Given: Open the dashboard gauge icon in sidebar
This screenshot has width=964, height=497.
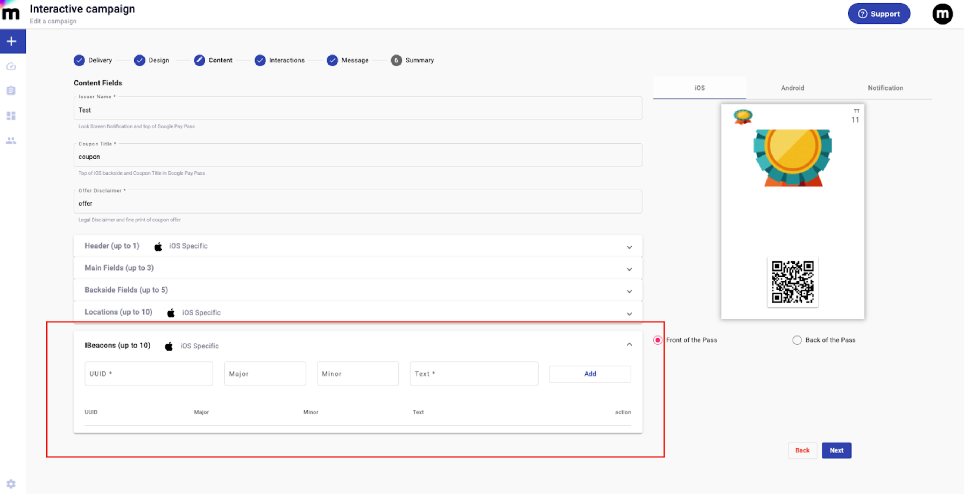Looking at the screenshot, I should (x=11, y=67).
